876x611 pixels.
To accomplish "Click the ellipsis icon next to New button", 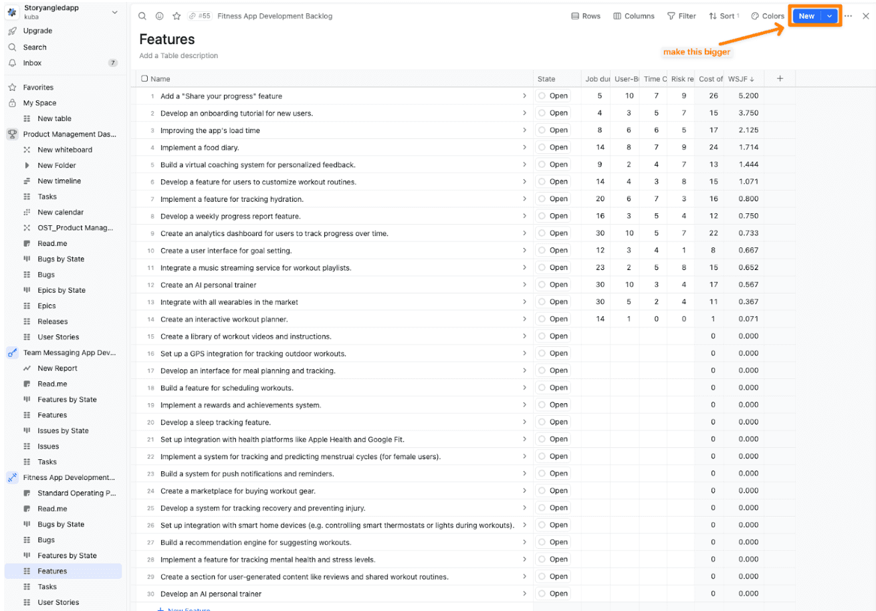I will click(848, 15).
